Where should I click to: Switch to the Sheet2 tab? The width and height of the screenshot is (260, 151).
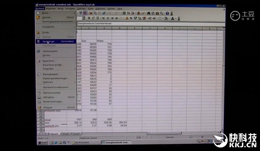(66, 134)
